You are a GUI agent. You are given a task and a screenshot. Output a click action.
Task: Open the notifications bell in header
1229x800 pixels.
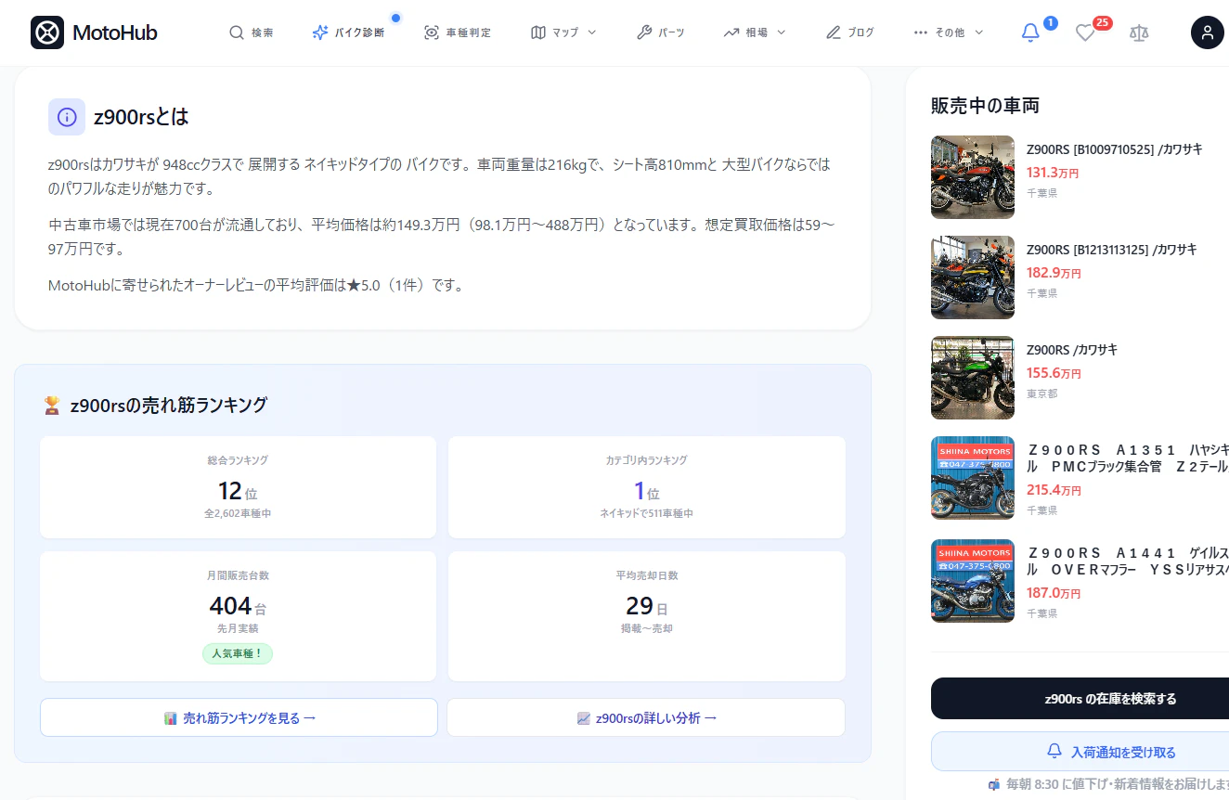pyautogui.click(x=1030, y=32)
